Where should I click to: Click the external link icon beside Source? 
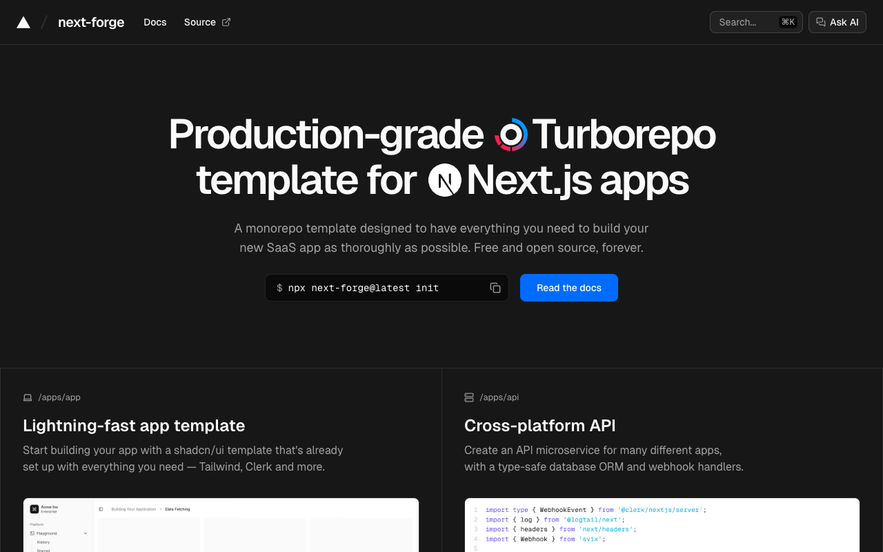tap(226, 22)
